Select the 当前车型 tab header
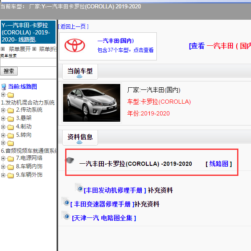This screenshot has width=251, height=251. click(x=80, y=71)
